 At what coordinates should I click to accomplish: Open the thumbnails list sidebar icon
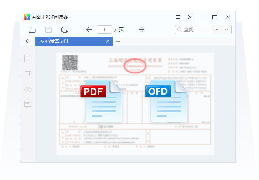pyautogui.click(x=28, y=58)
